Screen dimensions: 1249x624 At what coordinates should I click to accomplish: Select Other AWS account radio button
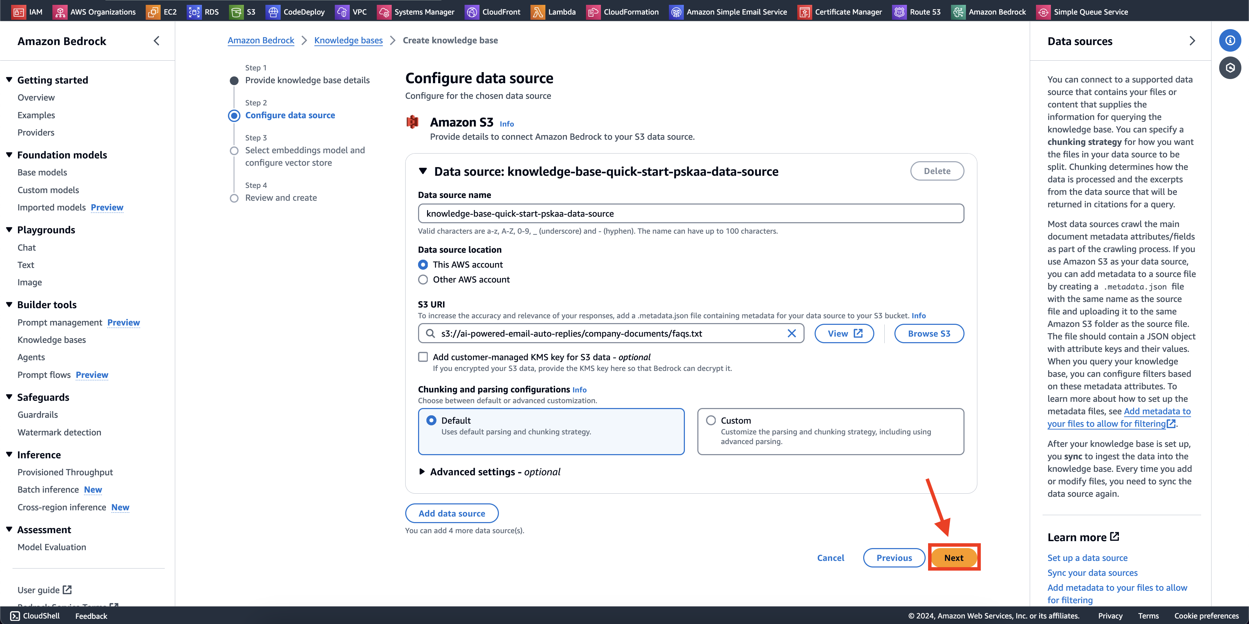click(x=423, y=279)
